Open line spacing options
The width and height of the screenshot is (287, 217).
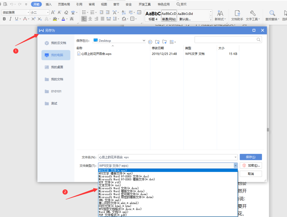click(115, 19)
